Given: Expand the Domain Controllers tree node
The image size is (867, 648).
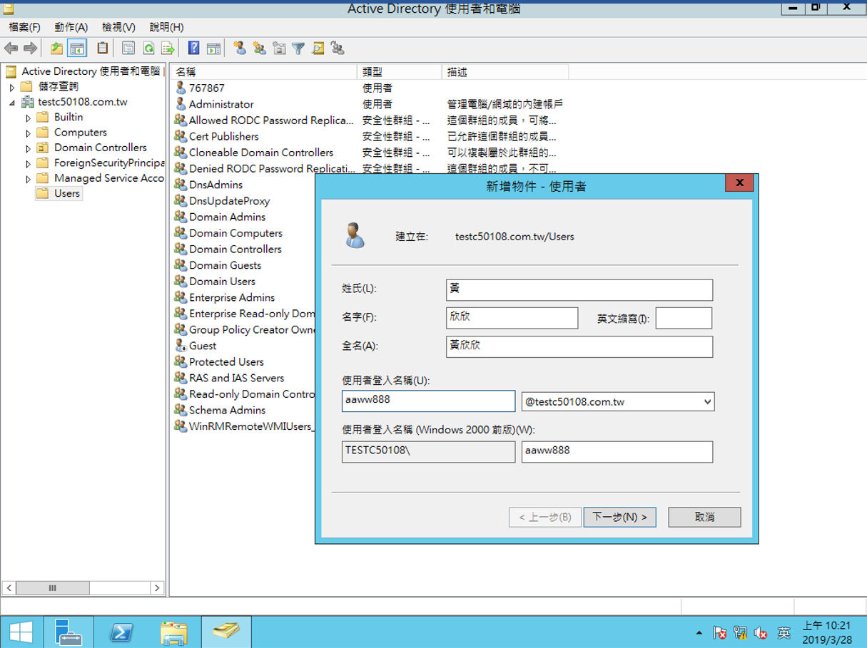Looking at the screenshot, I should pyautogui.click(x=29, y=148).
